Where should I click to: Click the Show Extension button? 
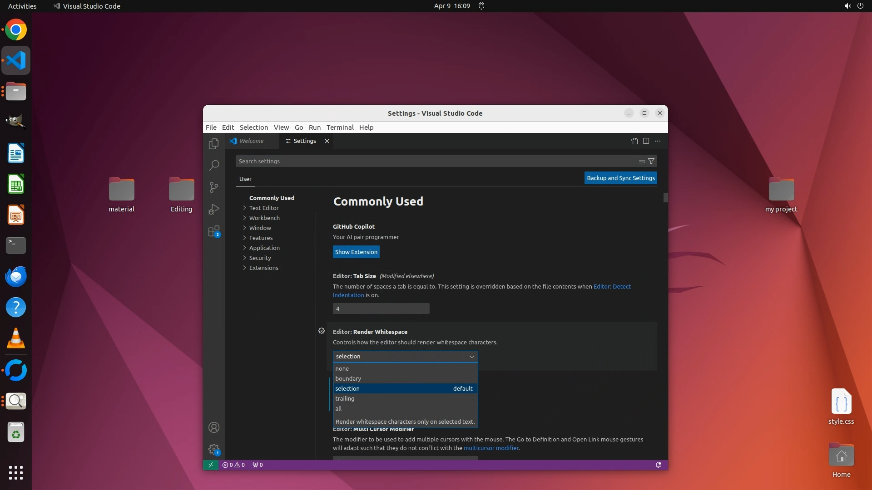tap(356, 252)
